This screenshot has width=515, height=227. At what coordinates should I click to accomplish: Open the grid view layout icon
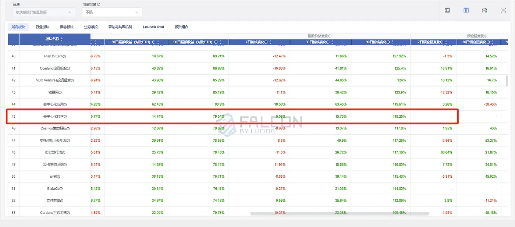484,10
